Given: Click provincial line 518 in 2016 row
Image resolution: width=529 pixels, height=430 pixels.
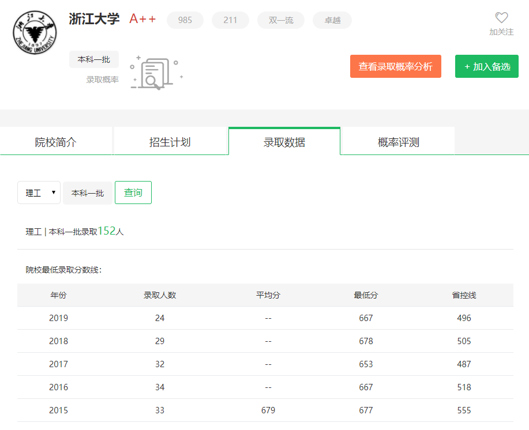Looking at the screenshot, I should [x=464, y=387].
